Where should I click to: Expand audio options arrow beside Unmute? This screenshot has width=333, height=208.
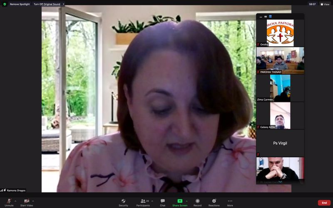point(15,201)
